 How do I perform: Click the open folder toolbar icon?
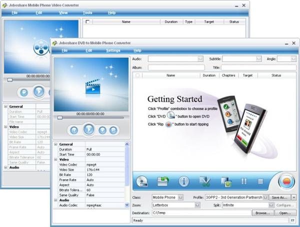(162, 181)
